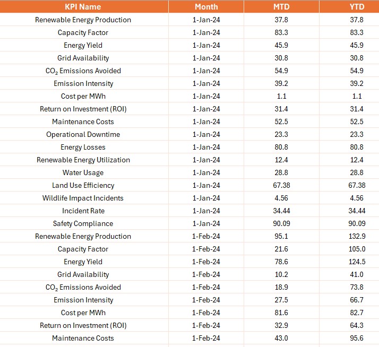379x347 pixels.
Task: Select the 21.6 MTD value
Action: 281,249
